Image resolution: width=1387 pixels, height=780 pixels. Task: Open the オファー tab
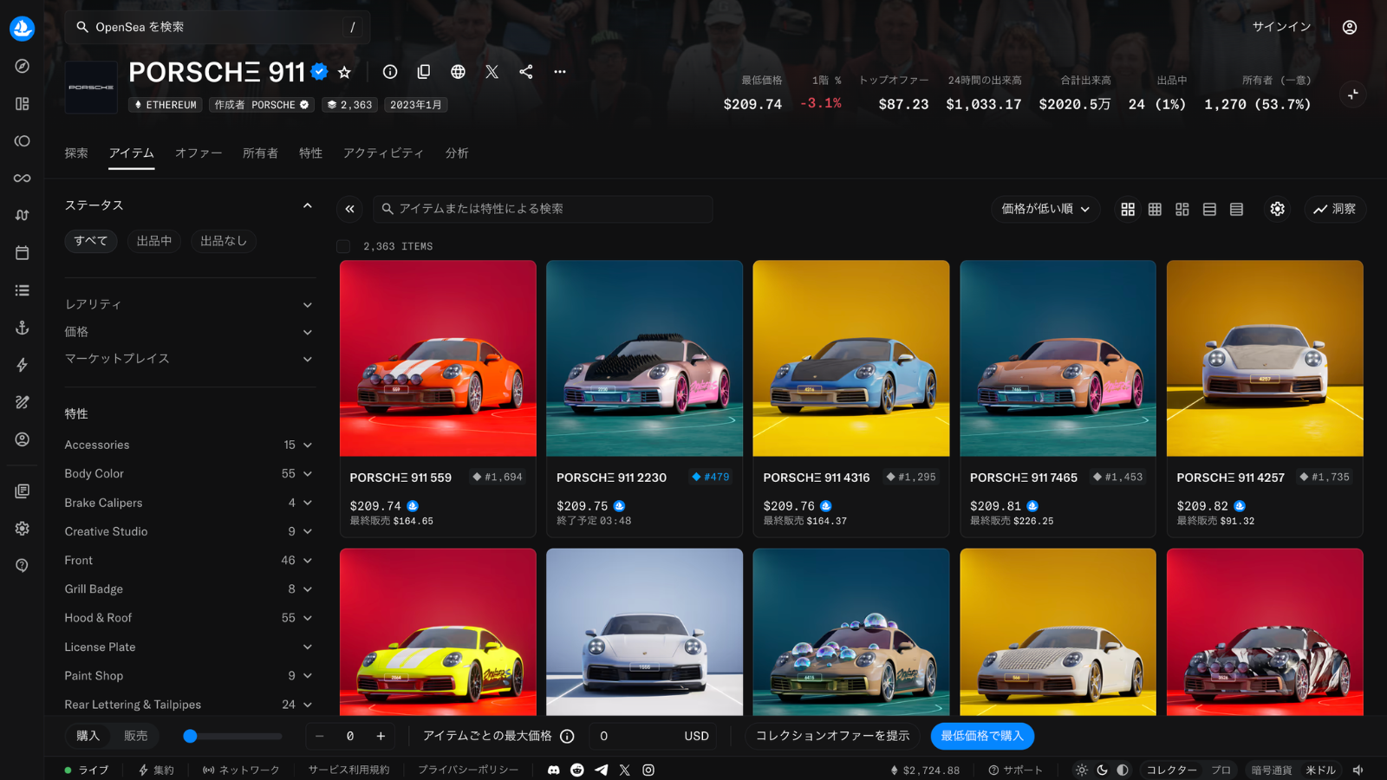199,153
